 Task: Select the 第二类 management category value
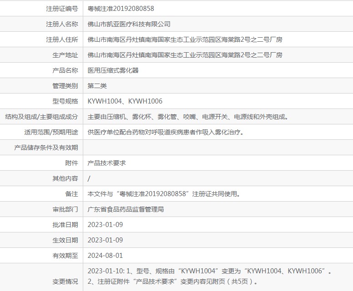(x=97, y=86)
